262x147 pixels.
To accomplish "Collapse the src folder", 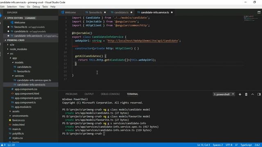I will (8, 53).
